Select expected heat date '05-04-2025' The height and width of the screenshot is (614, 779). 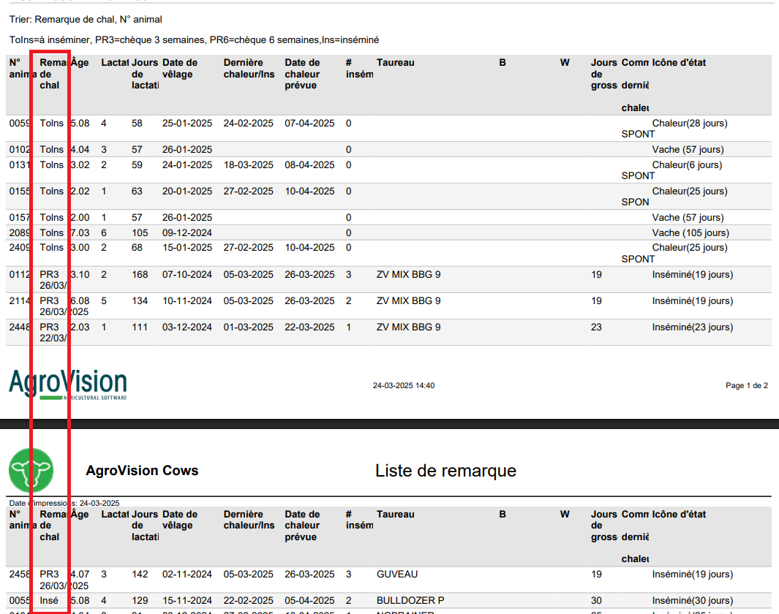click(x=309, y=601)
